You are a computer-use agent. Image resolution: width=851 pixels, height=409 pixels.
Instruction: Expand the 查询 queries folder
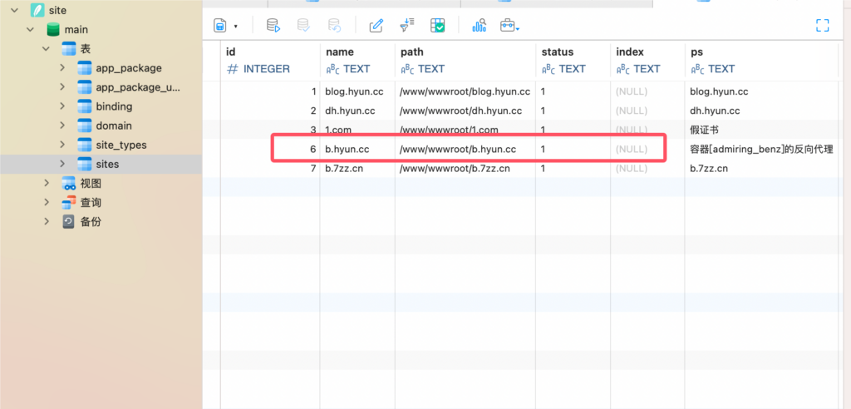(x=47, y=202)
